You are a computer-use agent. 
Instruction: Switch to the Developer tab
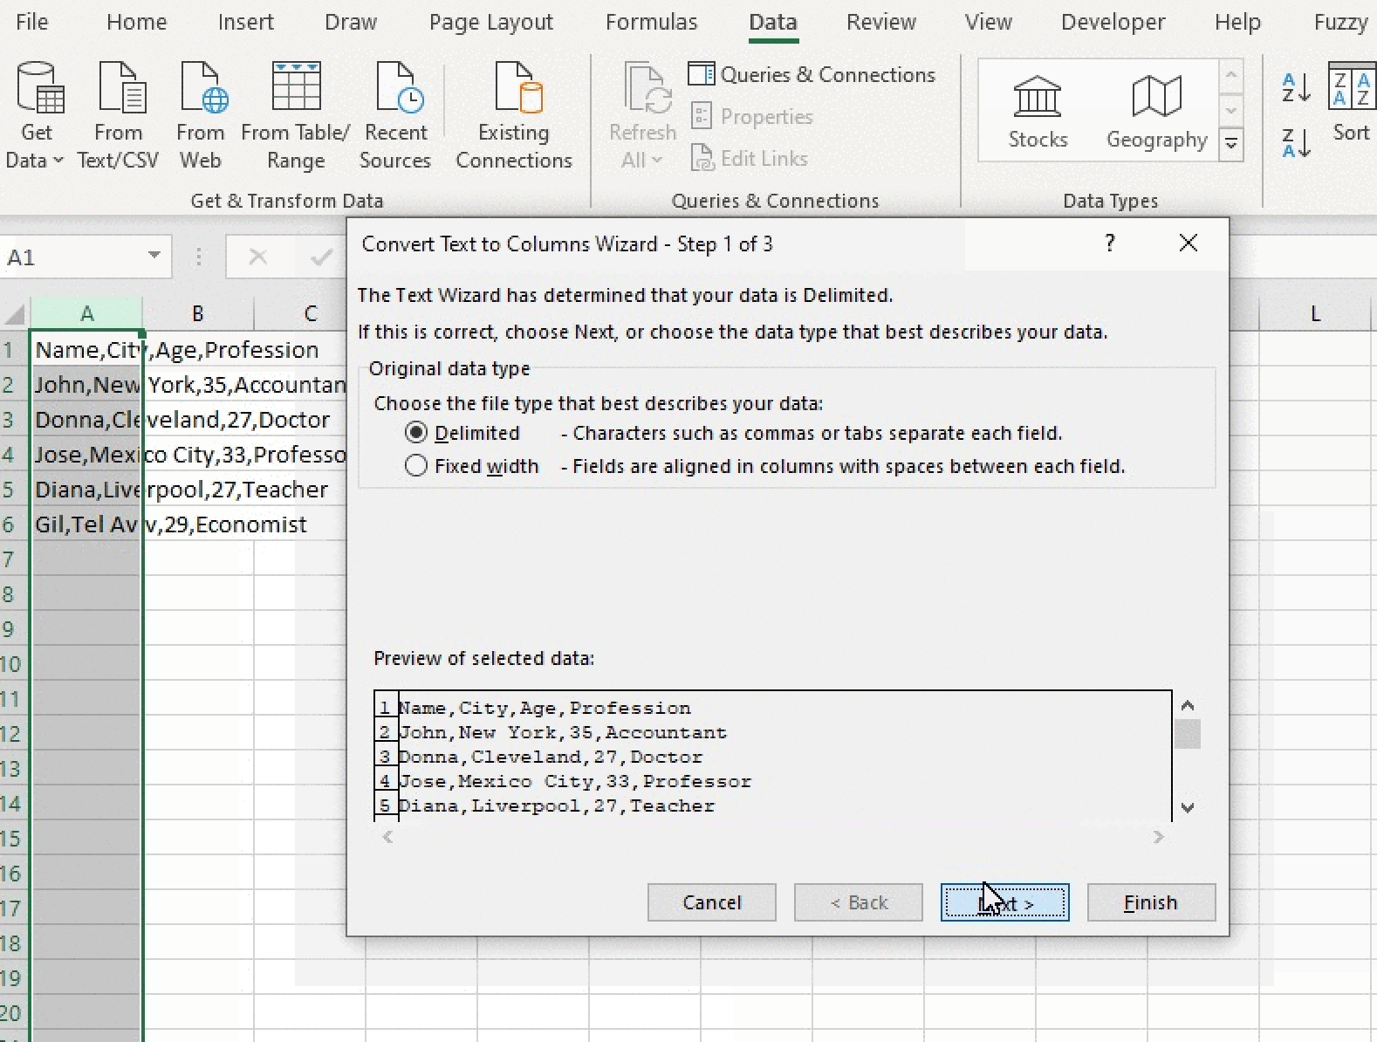[x=1113, y=22]
